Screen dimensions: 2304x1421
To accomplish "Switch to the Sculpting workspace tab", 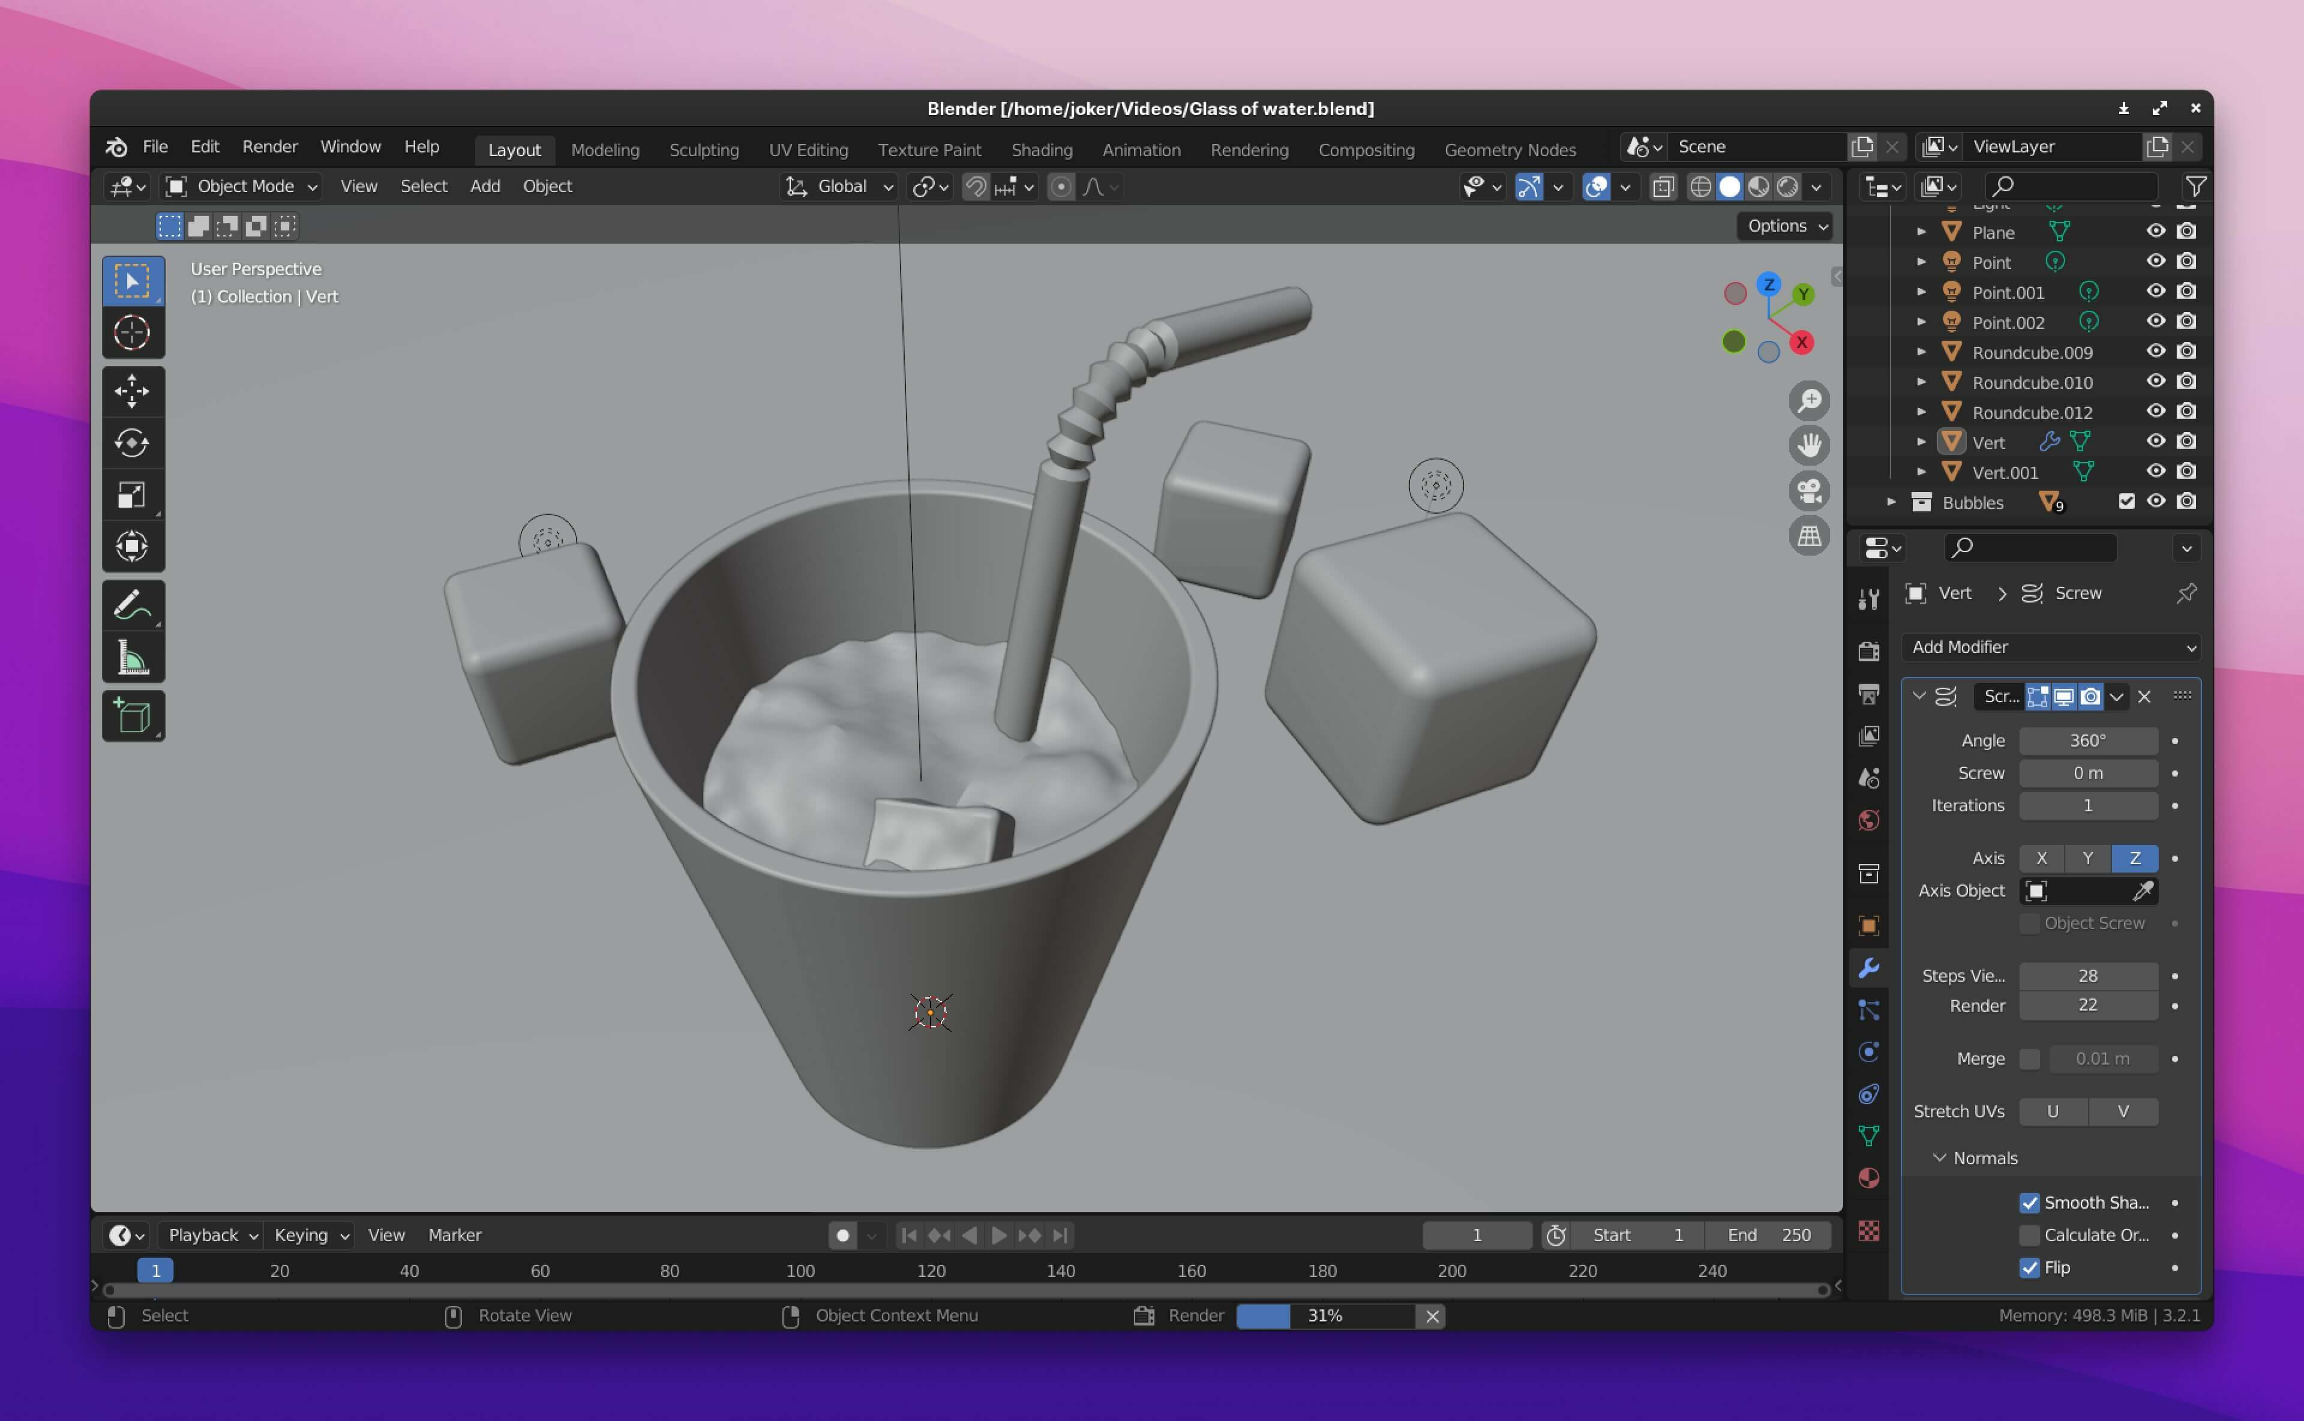I will [704, 149].
